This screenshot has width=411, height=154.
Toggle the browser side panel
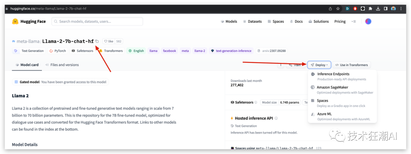(386, 8)
